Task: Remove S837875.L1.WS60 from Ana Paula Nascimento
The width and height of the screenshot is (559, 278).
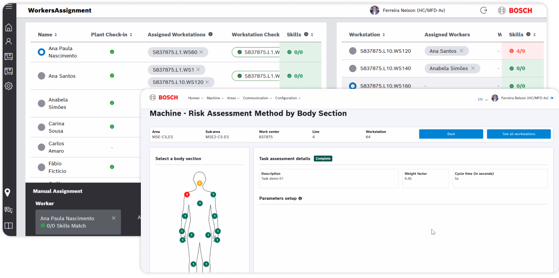Action: coord(201,52)
